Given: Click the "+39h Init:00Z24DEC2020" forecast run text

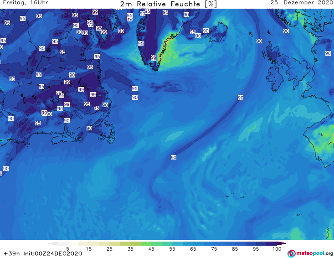Looking at the screenshot, I should pos(43,253).
